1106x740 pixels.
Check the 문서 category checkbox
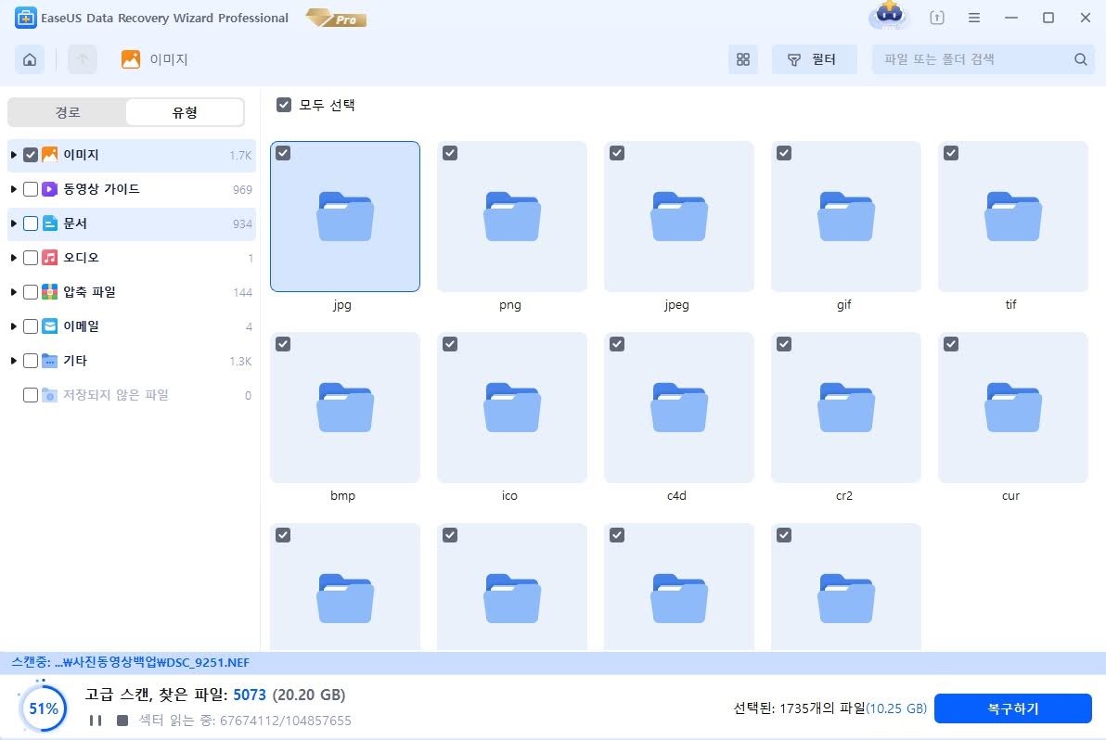tap(31, 223)
